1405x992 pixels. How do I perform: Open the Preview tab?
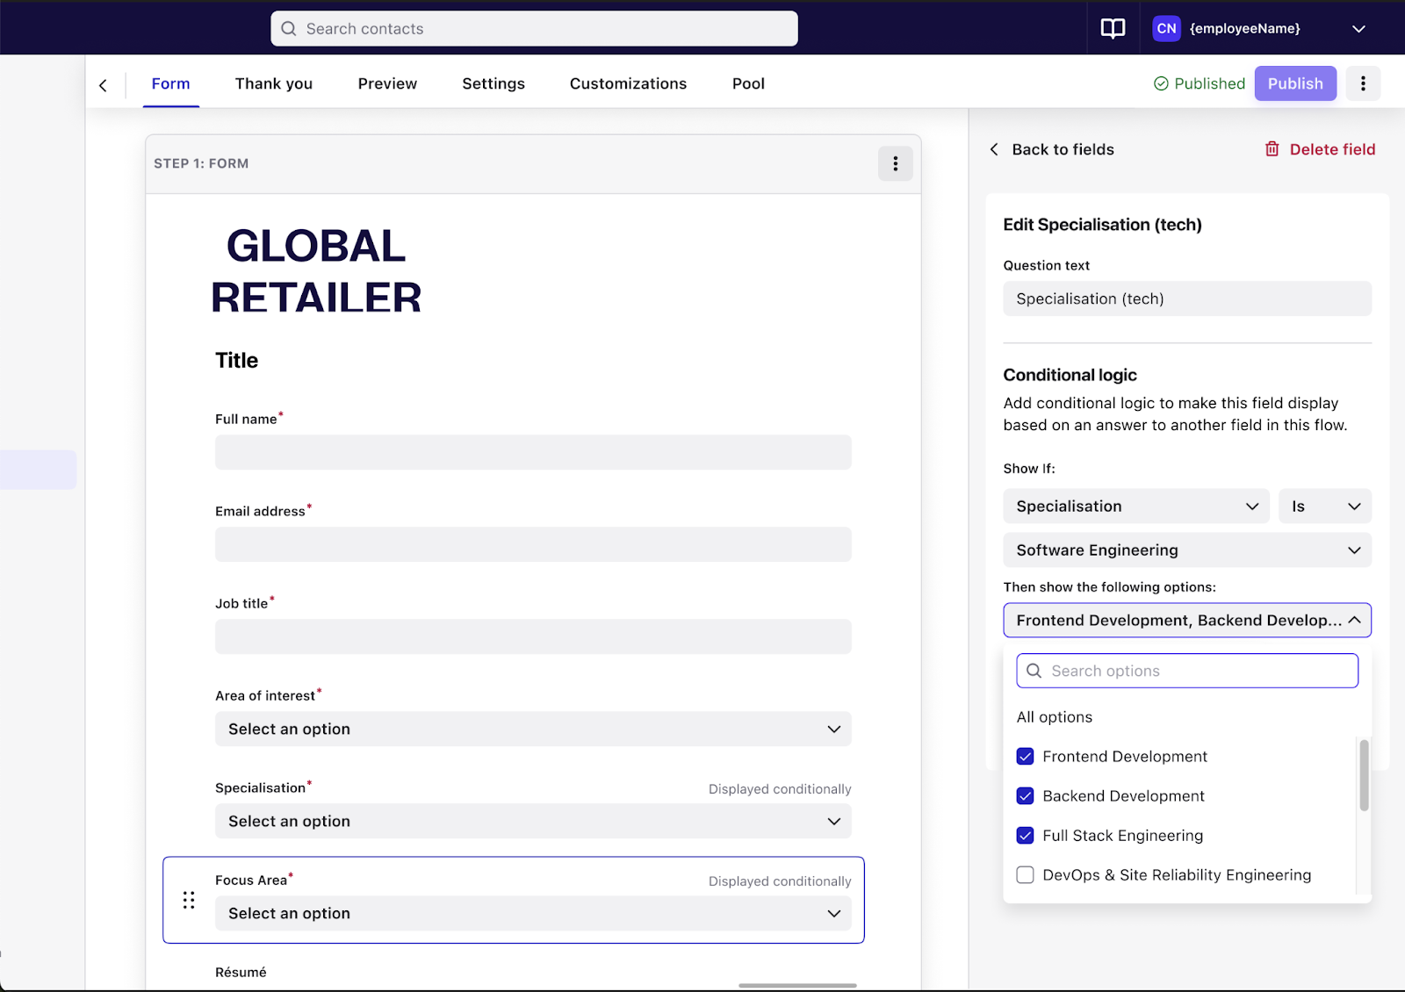[x=387, y=83]
